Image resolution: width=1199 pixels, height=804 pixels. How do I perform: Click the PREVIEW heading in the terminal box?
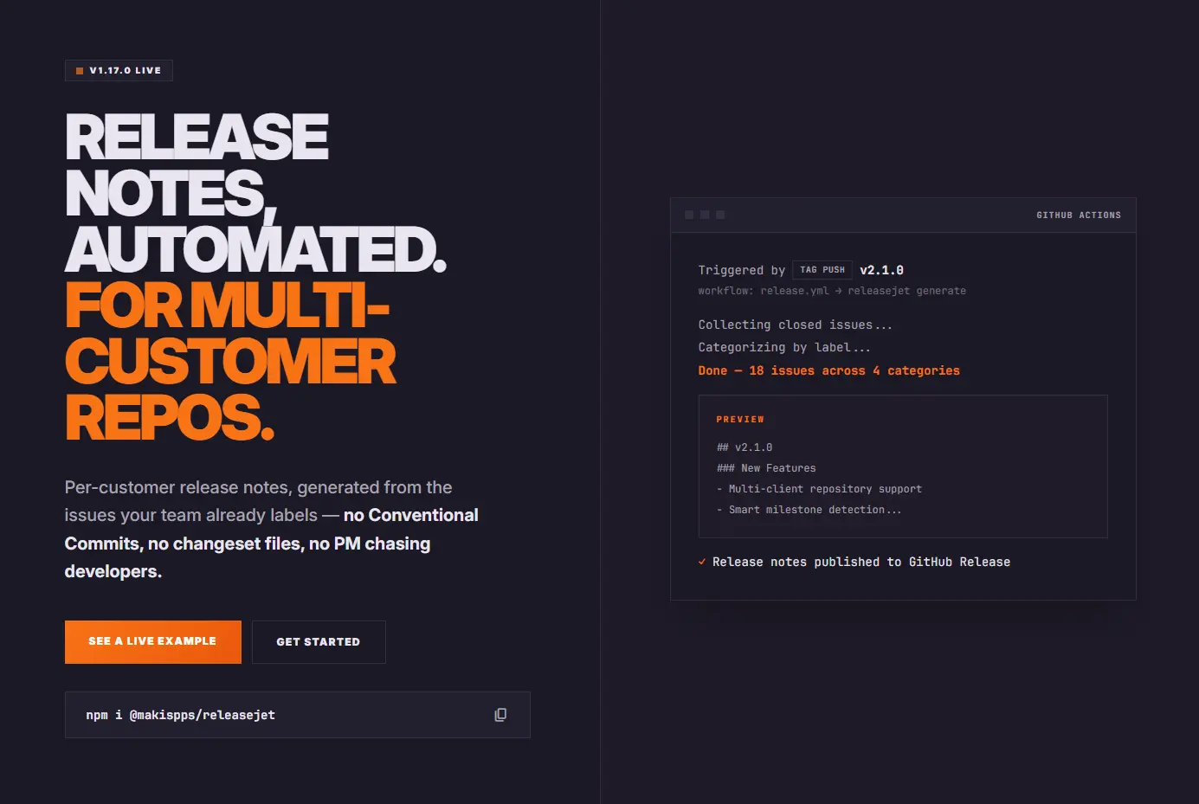pyautogui.click(x=740, y=419)
